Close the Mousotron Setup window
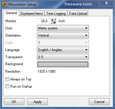The height and width of the screenshot is (109, 115). coord(106,3)
